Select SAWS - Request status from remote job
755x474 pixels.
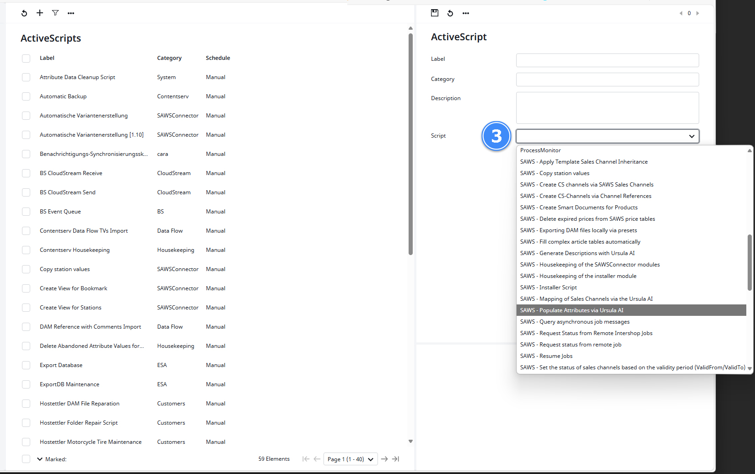(x=631, y=345)
